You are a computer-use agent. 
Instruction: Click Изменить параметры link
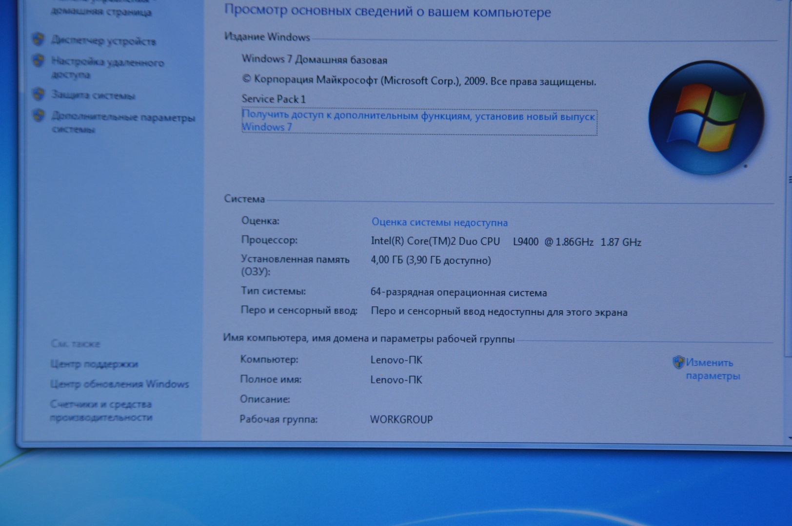click(x=713, y=369)
